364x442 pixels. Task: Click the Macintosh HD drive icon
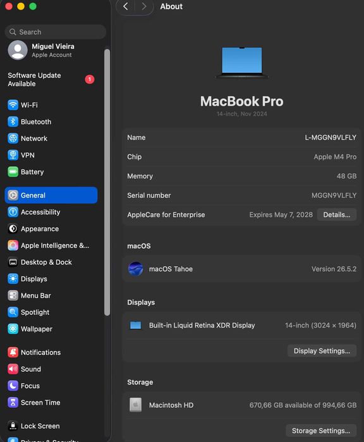pos(135,405)
